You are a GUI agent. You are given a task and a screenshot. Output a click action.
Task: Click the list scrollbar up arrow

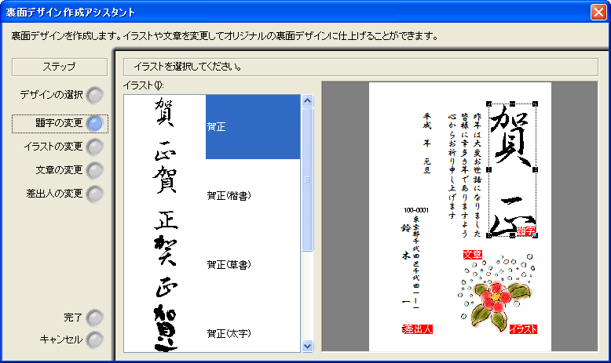coord(307,101)
